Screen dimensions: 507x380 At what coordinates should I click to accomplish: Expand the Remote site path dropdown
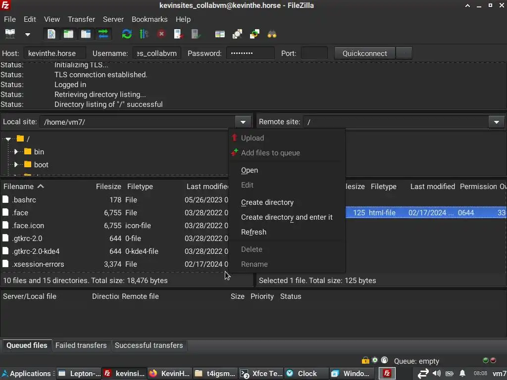496,122
